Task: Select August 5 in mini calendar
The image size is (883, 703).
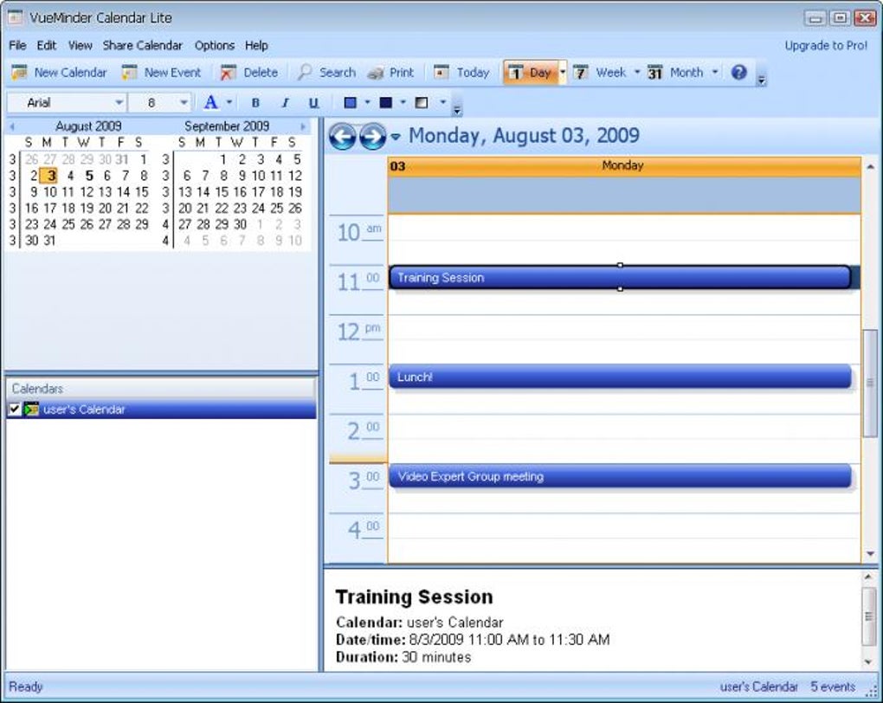Action: click(89, 176)
